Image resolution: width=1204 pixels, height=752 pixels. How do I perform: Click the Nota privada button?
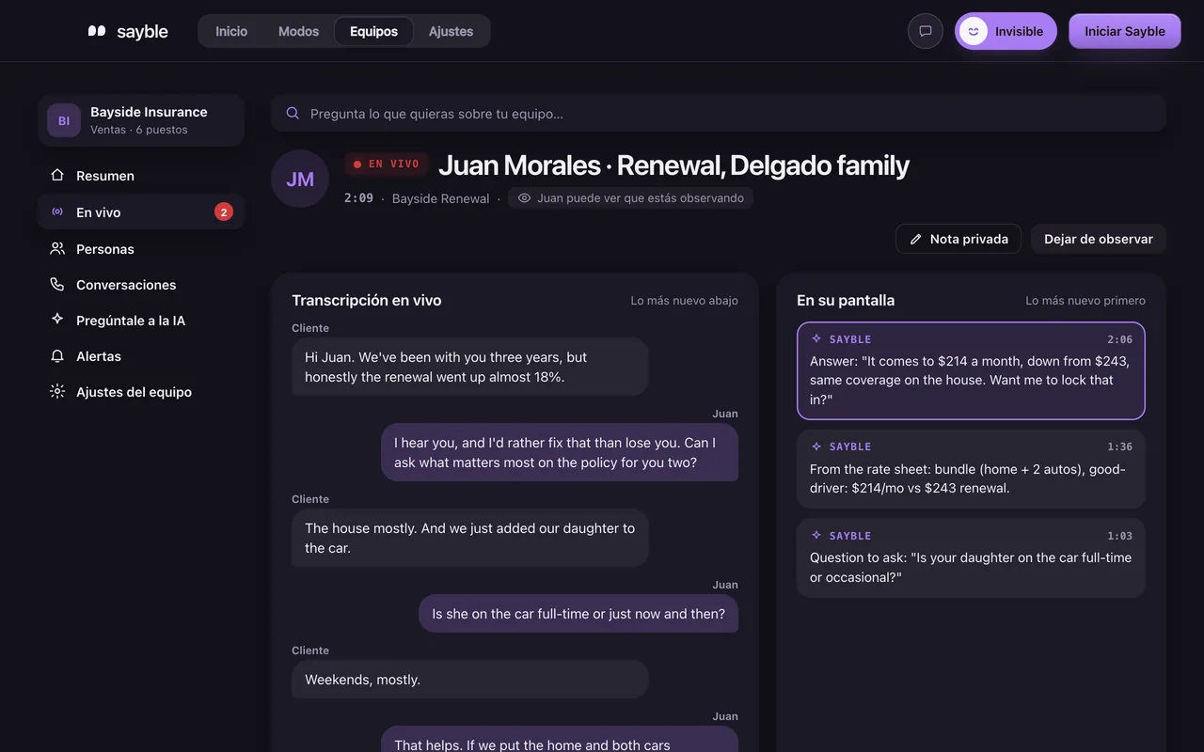click(x=958, y=239)
